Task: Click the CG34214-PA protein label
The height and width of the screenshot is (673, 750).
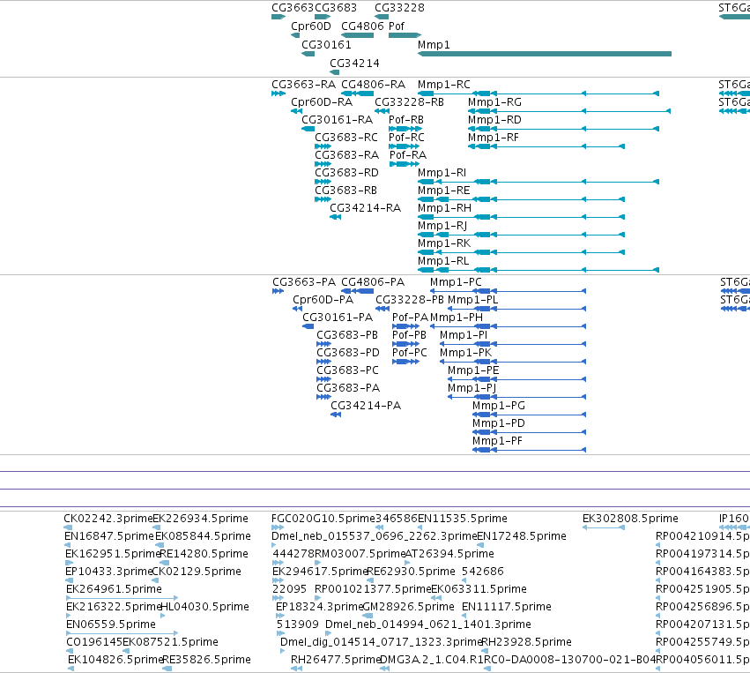Action: point(366,406)
